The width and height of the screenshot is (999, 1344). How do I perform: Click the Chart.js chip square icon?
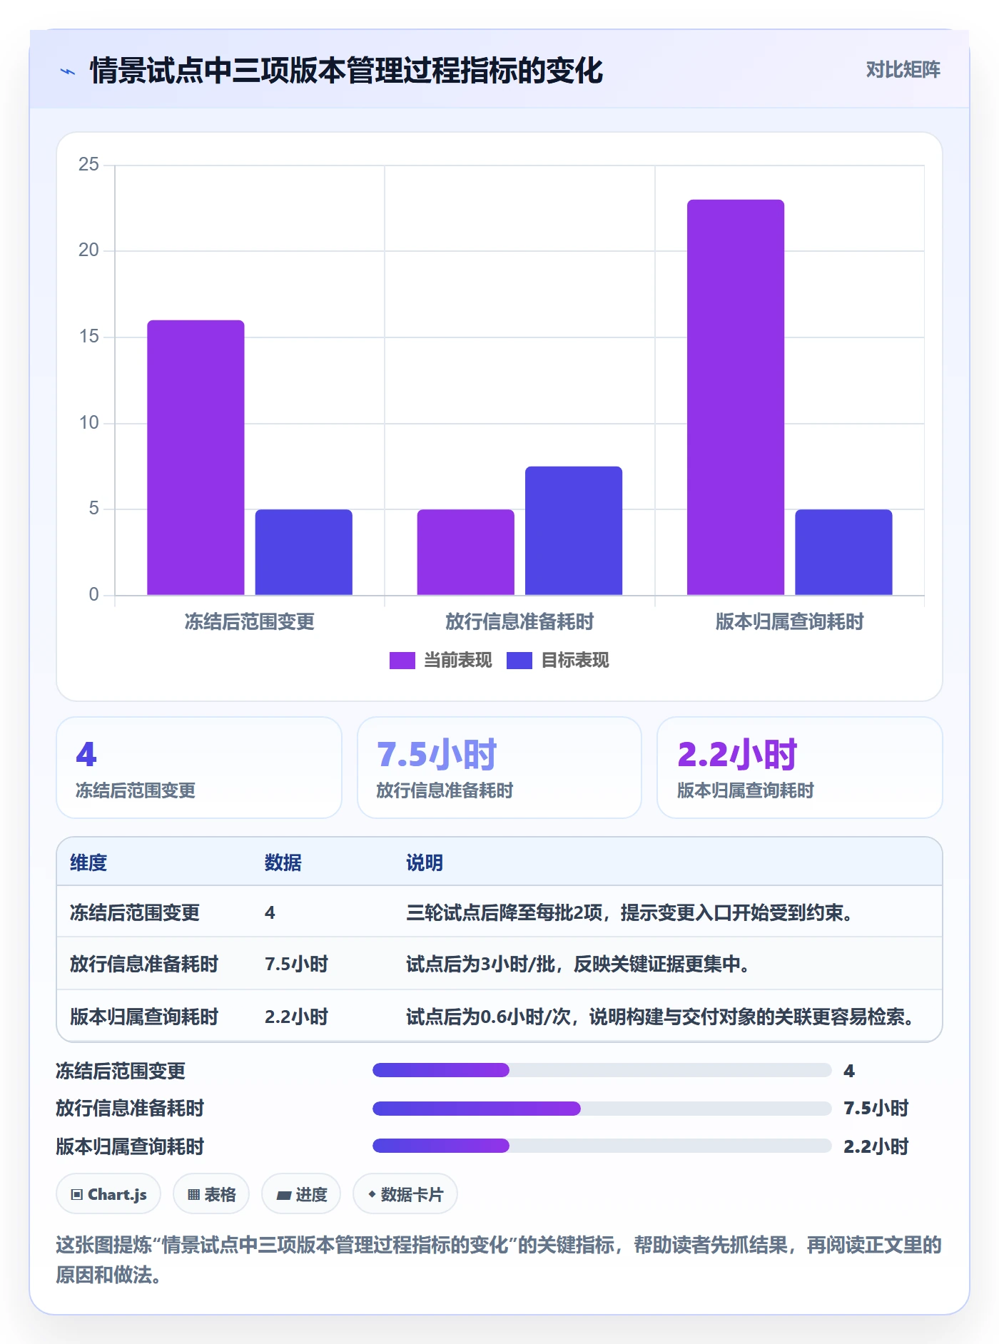pos(77,1195)
